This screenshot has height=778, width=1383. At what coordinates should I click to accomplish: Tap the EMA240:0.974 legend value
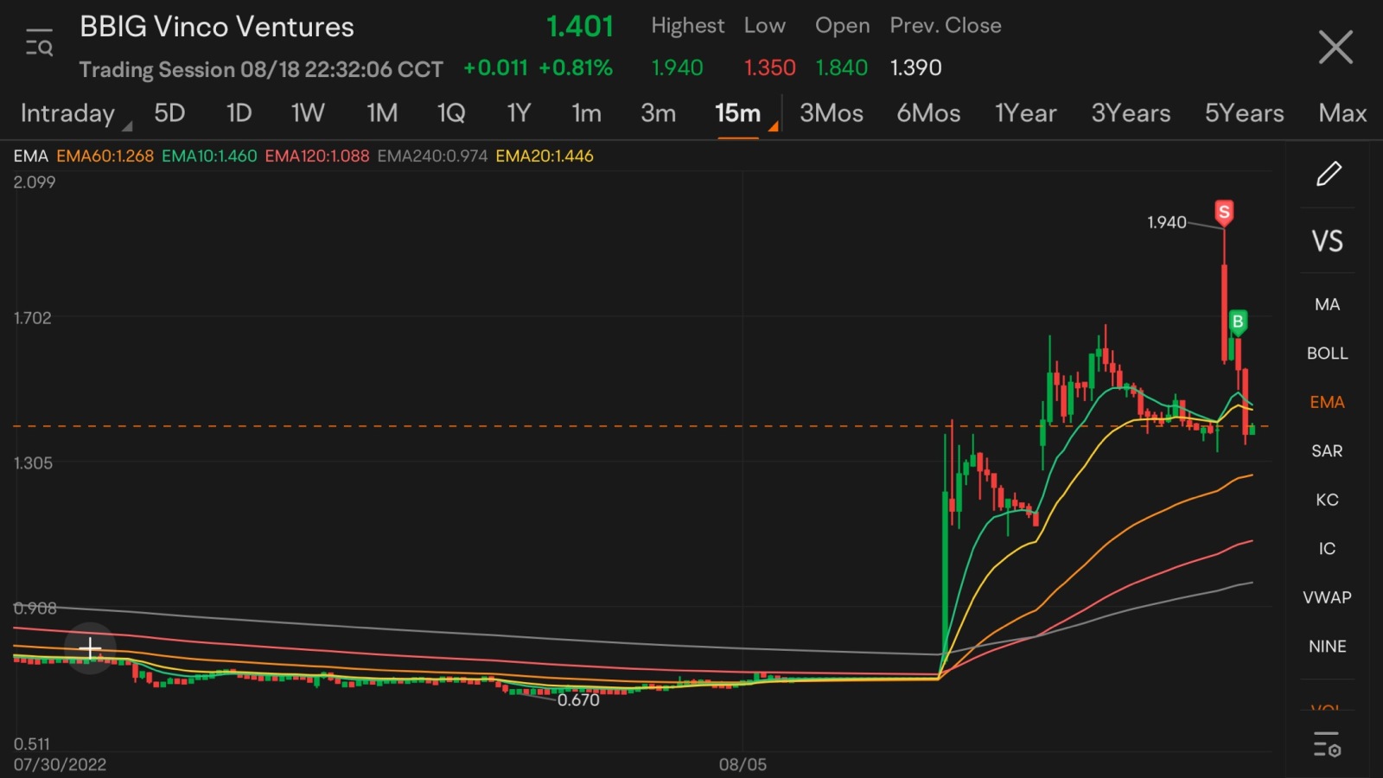(x=432, y=156)
